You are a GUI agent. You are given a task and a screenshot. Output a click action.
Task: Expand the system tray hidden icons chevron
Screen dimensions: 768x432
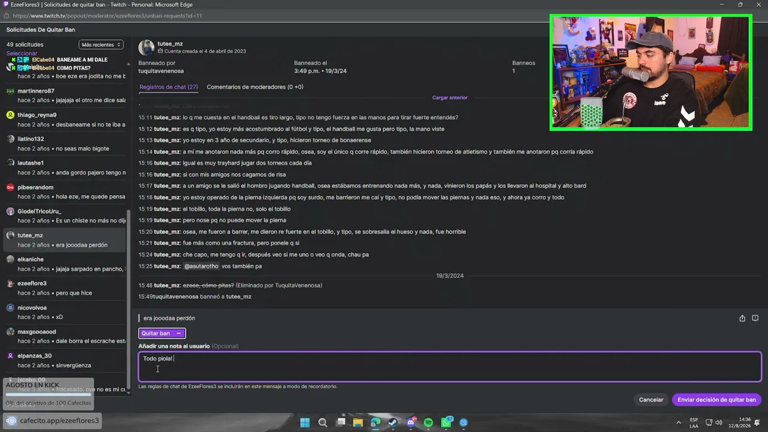(x=677, y=422)
